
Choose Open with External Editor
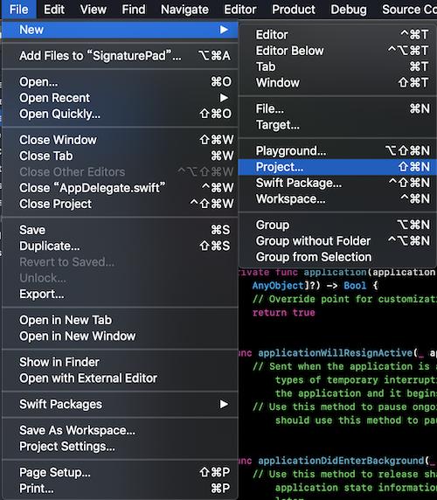(x=120, y=378)
